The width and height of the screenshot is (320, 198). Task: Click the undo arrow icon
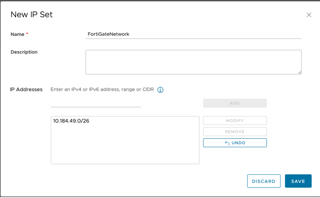tap(227, 143)
